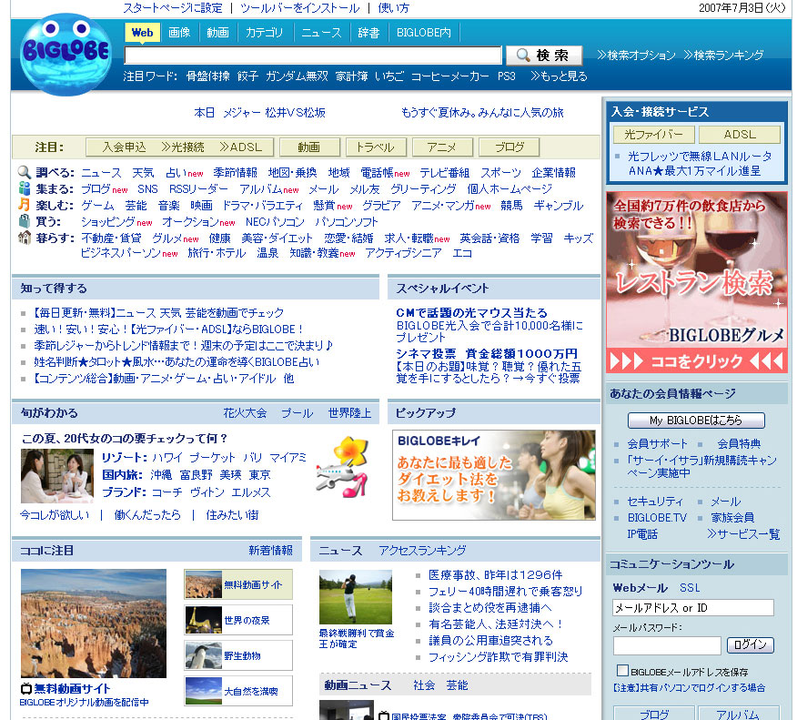
Task: Open the 花火大会 link
Action: point(245,413)
